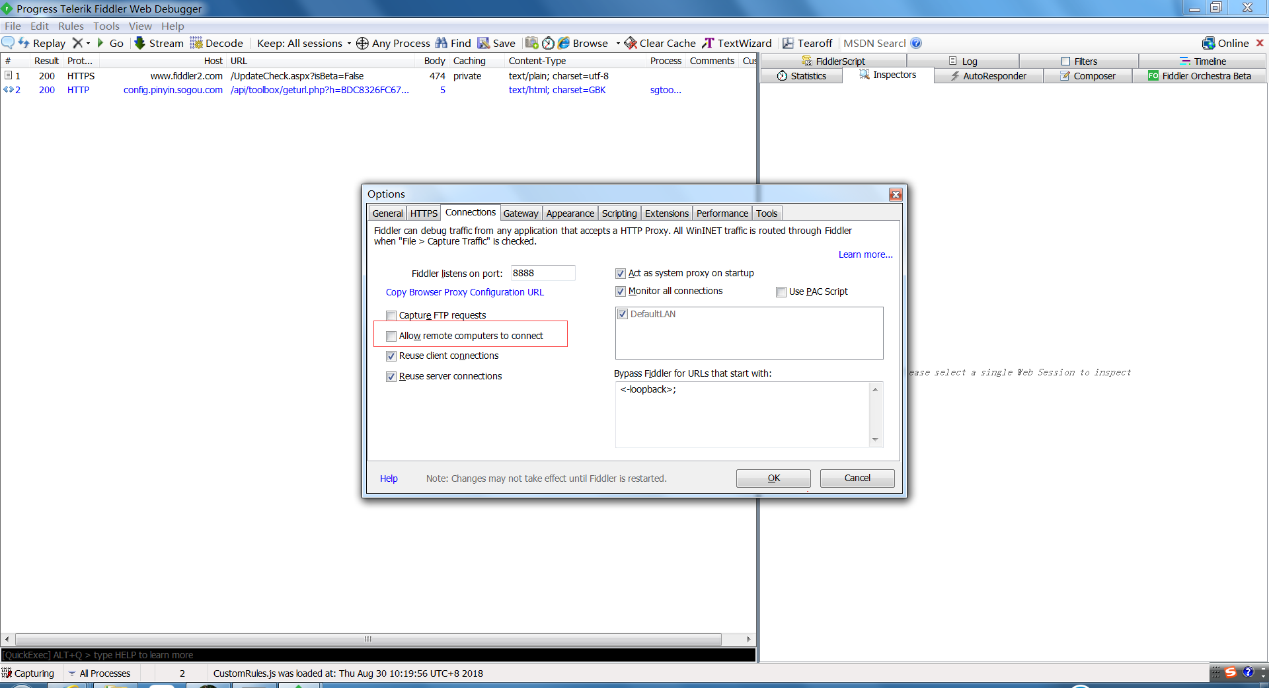The width and height of the screenshot is (1269, 688).
Task: Click the Online network status icon
Action: pos(1208,43)
